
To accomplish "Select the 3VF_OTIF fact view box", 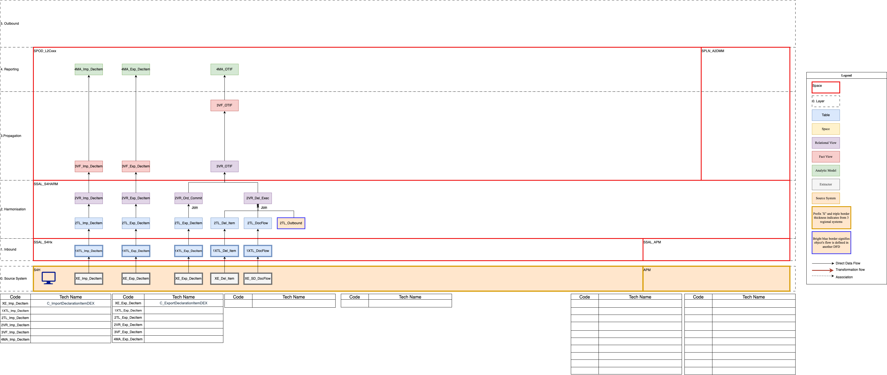I will pos(224,105).
